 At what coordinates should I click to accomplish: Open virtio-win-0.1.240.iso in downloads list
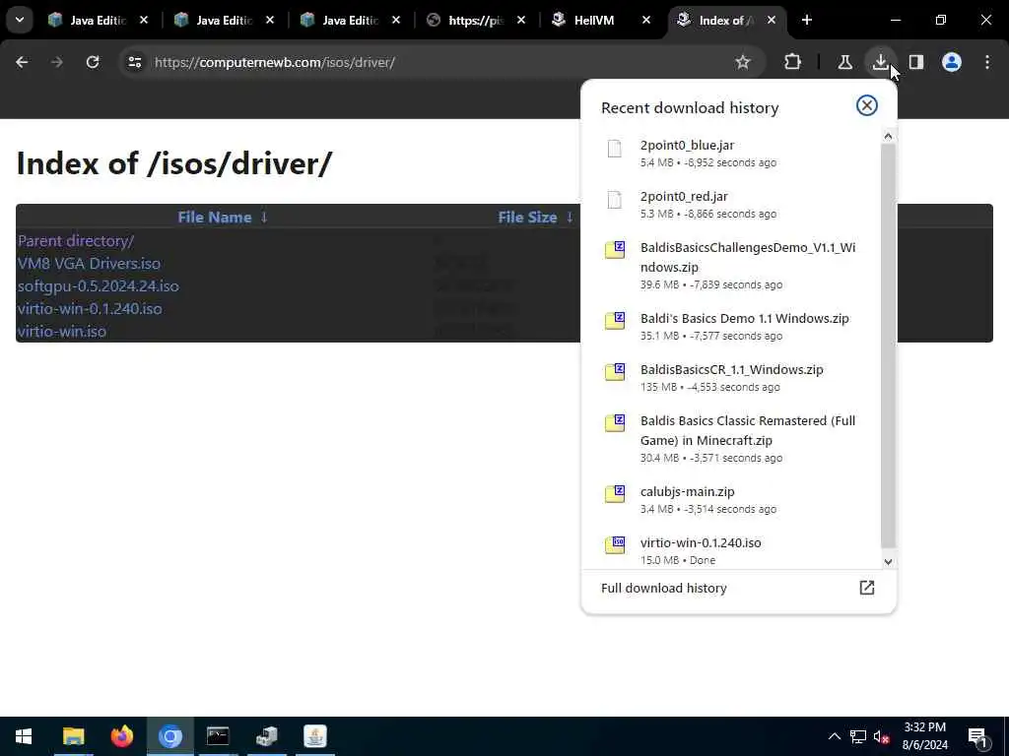coord(731,550)
